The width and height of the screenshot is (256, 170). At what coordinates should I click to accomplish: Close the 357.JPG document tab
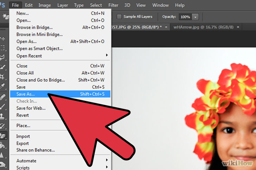(x=166, y=27)
